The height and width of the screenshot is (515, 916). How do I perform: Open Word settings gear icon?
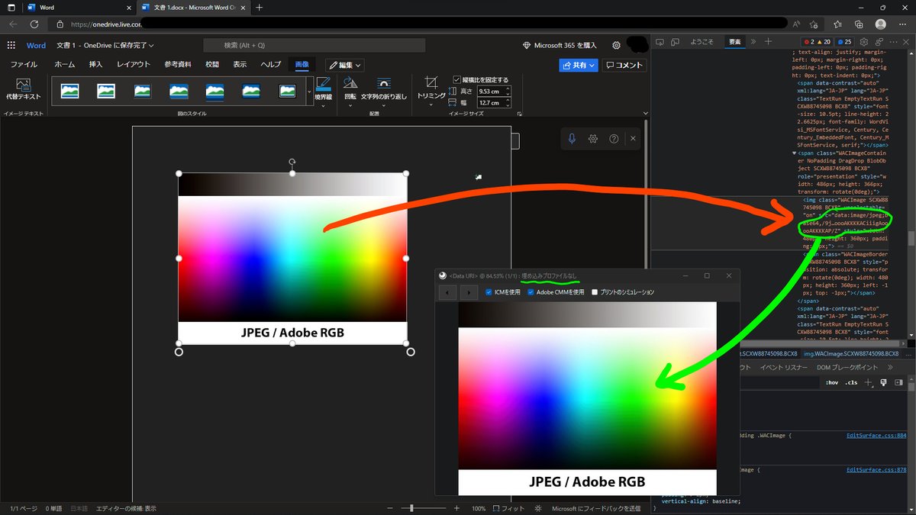point(616,46)
